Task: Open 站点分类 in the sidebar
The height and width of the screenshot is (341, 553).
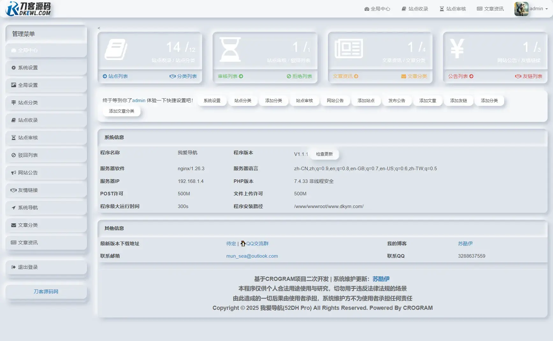Action: (x=46, y=103)
